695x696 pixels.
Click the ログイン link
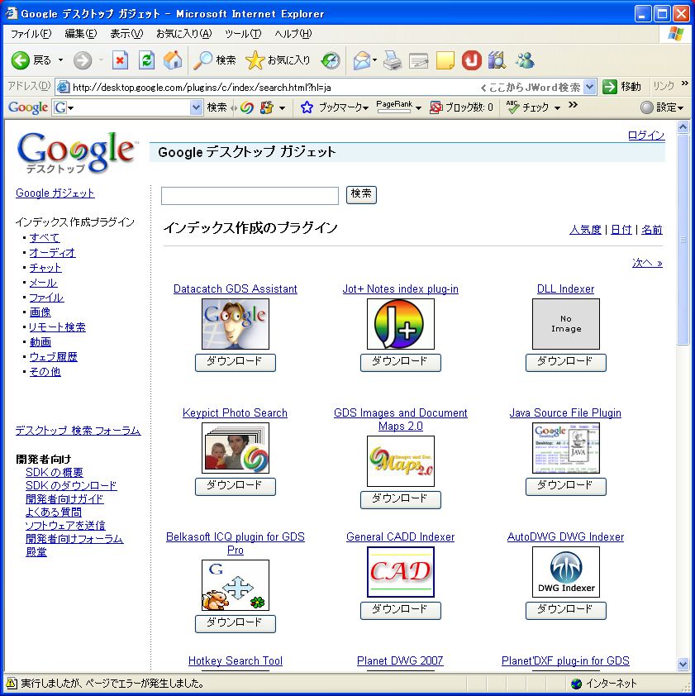(x=645, y=136)
